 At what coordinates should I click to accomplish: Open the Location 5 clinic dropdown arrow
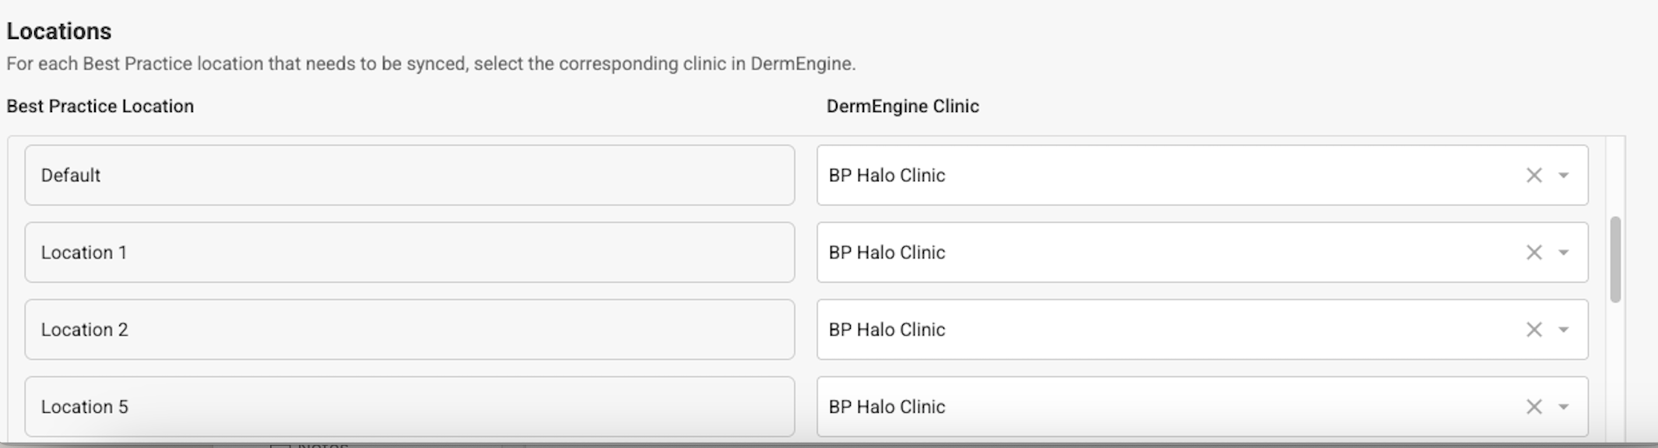coord(1563,406)
